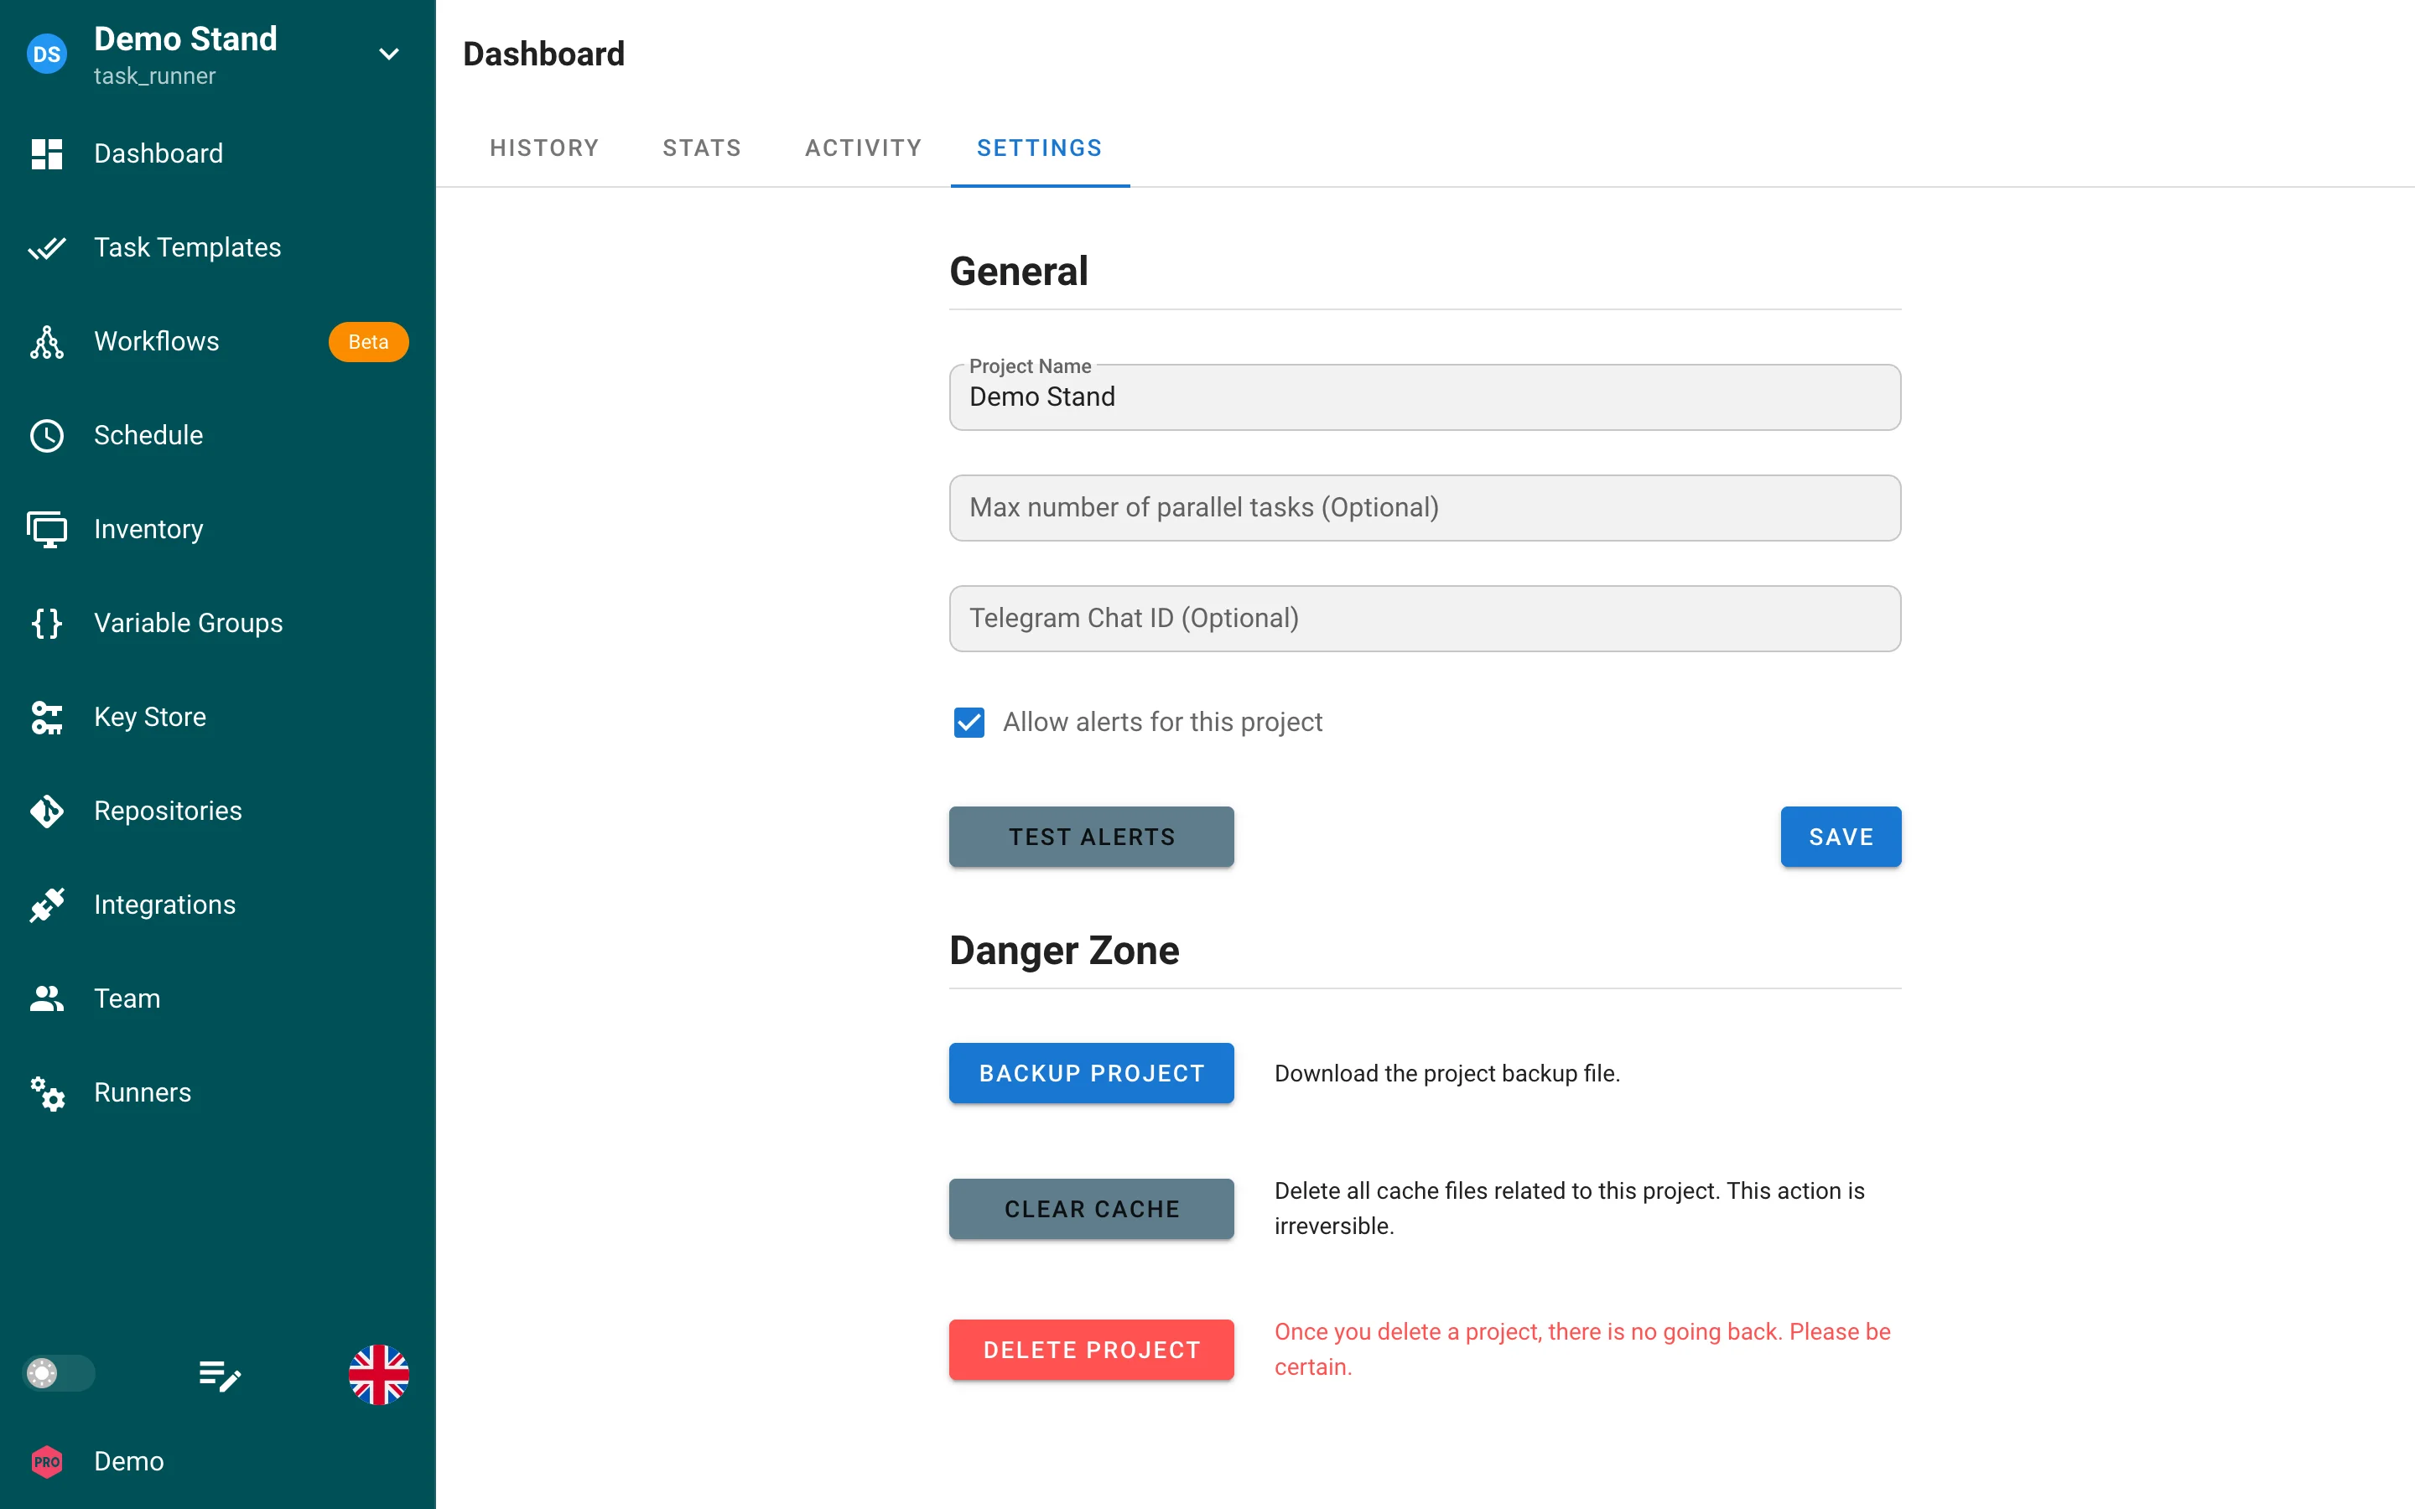Switch to the History tab
Viewport: 2415px width, 1509px height.
tap(544, 148)
